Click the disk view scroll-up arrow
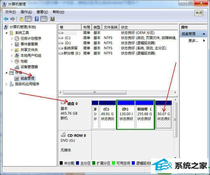Viewport: 210px width, 175px height. (175, 100)
